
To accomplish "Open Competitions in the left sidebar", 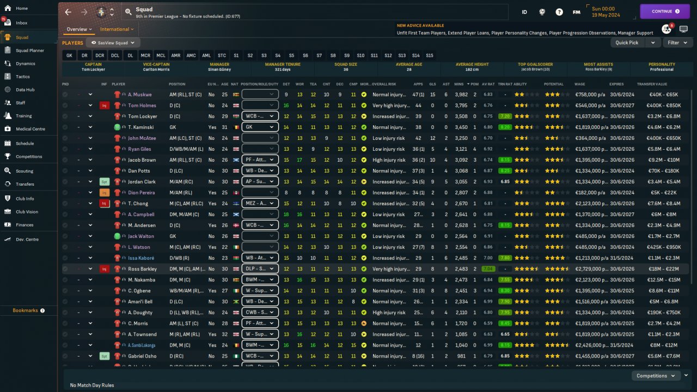I will pos(28,157).
